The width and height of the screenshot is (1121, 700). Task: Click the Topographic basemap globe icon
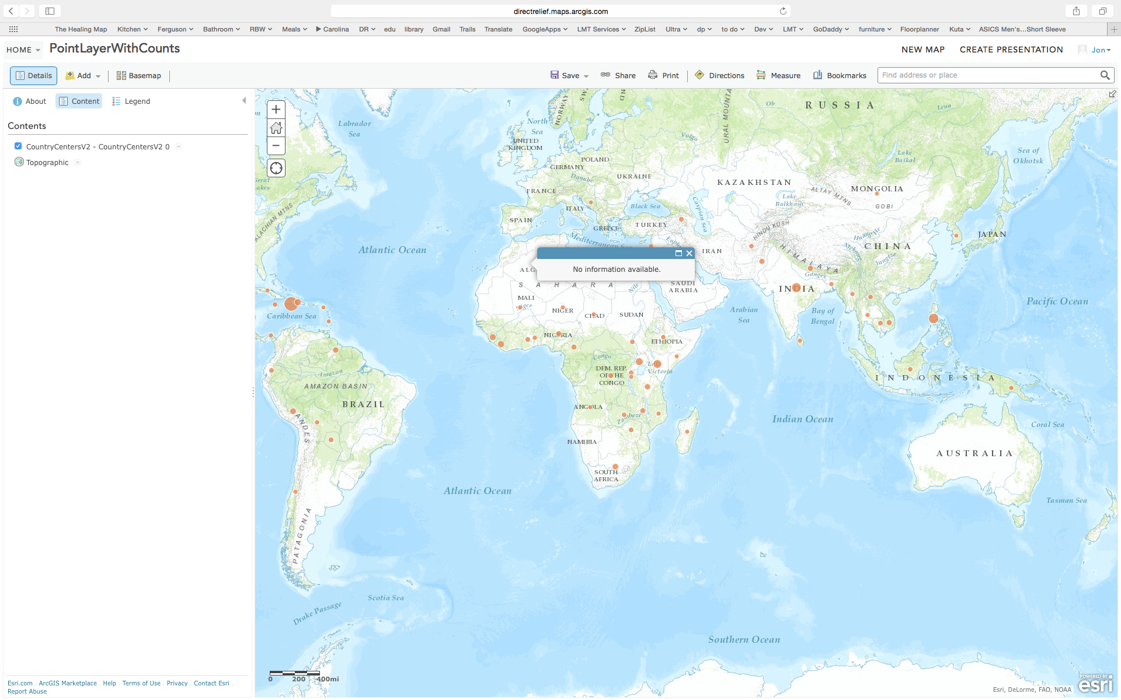coord(19,162)
